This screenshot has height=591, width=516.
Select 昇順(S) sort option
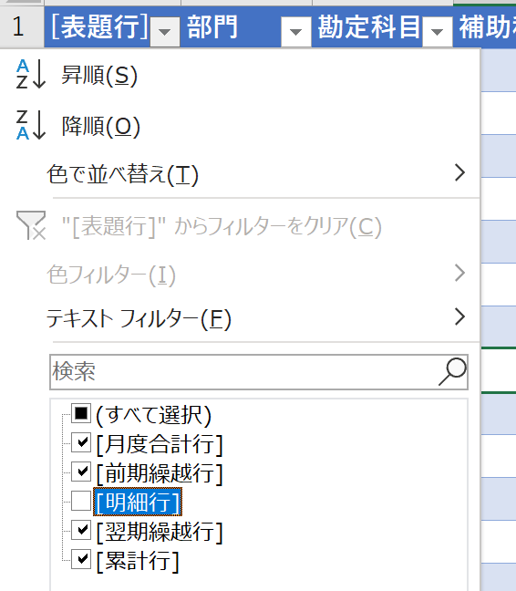tap(99, 75)
